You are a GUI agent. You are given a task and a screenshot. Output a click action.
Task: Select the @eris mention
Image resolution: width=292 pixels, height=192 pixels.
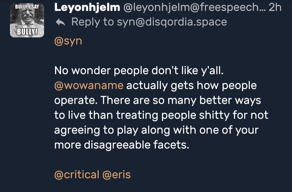[x=117, y=175]
